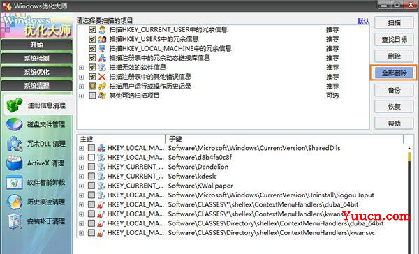Click results scrollbar up arrow
Screen dimensions: 419x254
(409, 148)
